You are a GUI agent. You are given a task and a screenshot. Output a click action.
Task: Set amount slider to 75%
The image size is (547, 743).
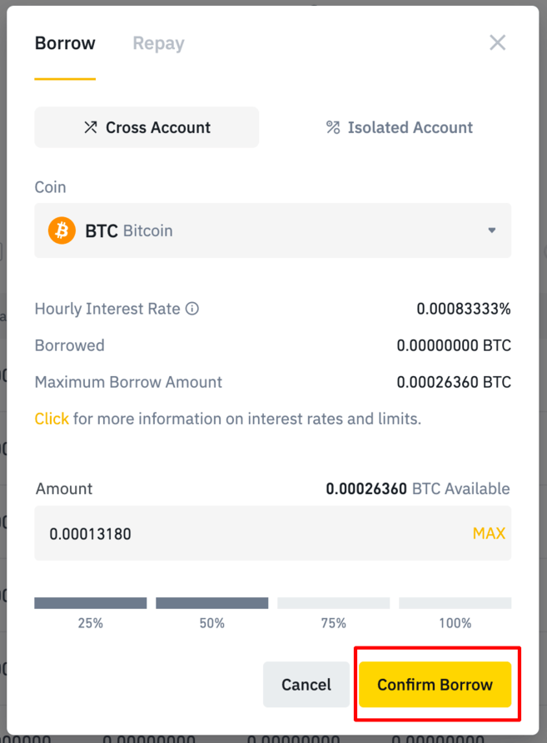334,603
